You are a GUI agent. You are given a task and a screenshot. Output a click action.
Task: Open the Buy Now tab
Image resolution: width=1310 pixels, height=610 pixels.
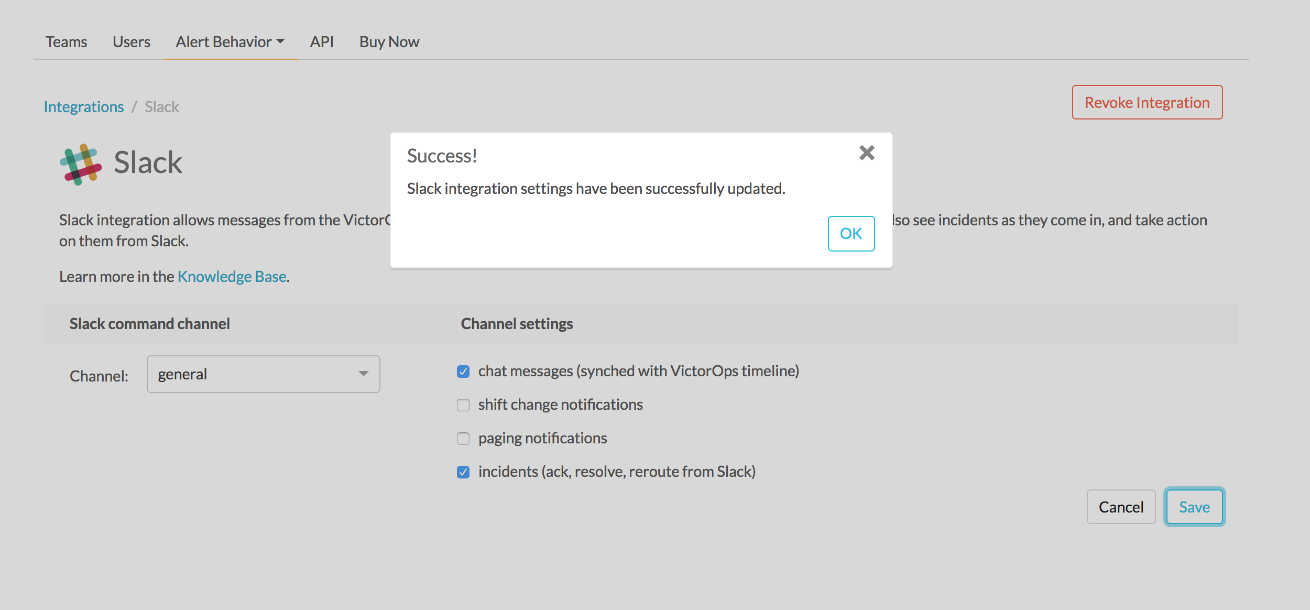point(389,42)
